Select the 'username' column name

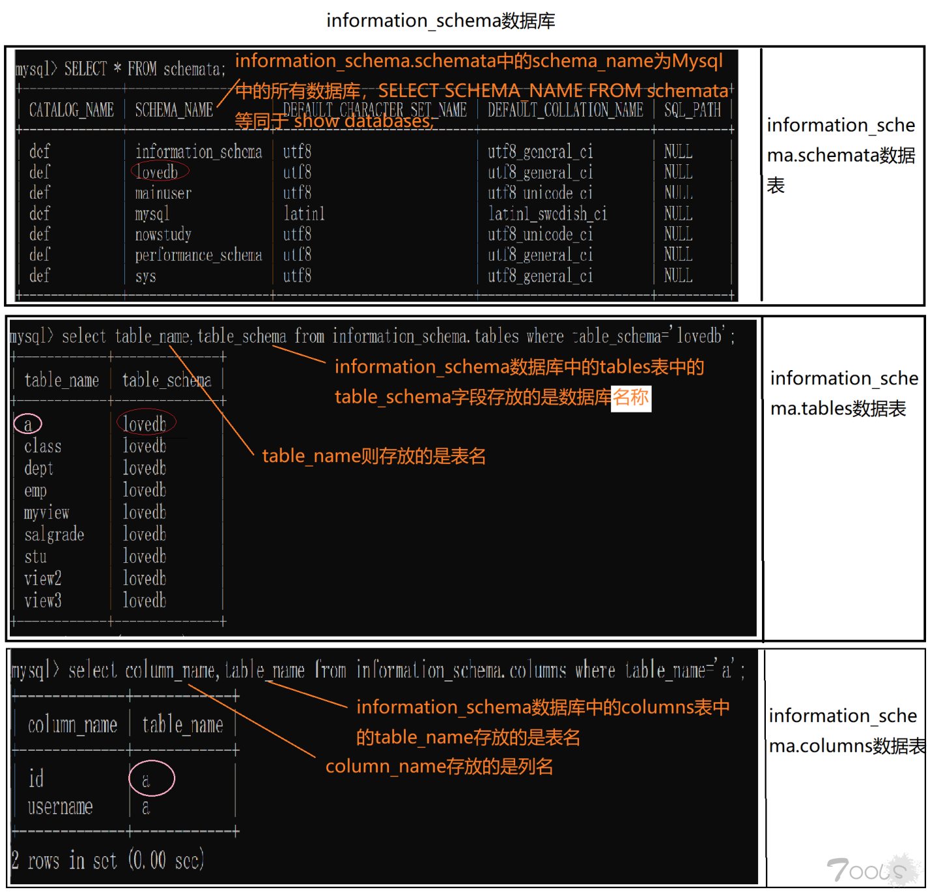(x=60, y=807)
